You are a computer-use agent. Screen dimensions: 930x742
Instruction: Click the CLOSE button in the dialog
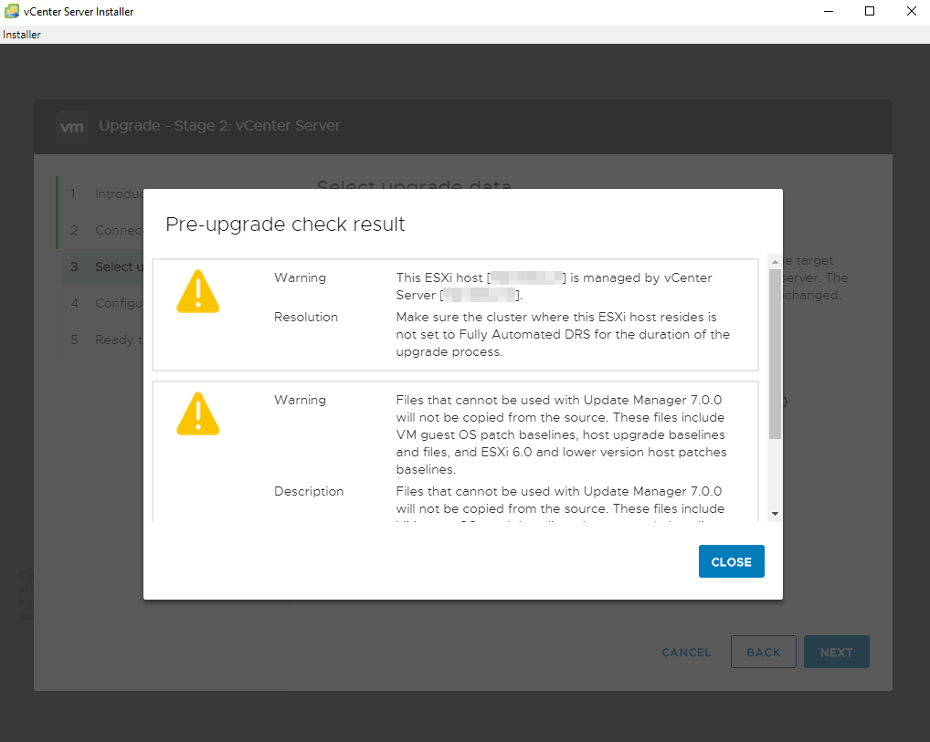[x=732, y=561]
